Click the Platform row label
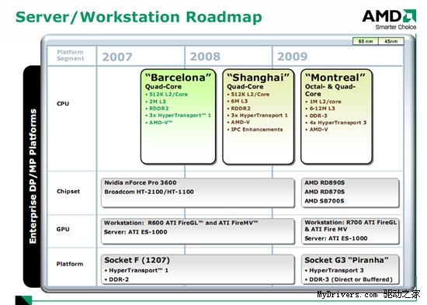This screenshot has height=305, width=427. click(x=70, y=264)
